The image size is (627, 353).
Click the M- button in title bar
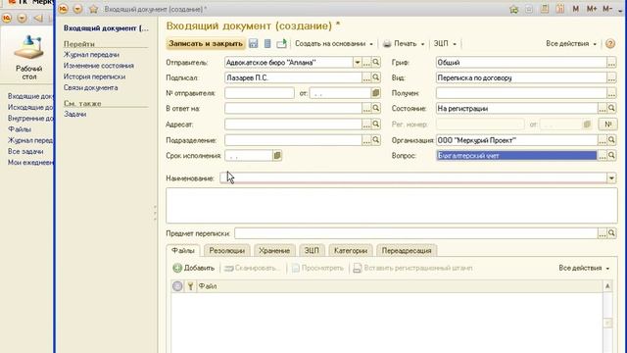[607, 9]
